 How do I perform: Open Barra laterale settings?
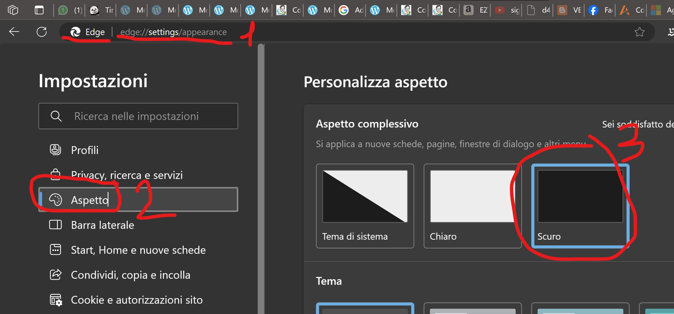(102, 225)
